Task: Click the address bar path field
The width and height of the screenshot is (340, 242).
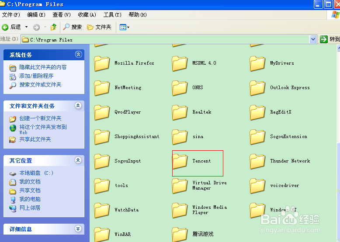Action: tap(166, 40)
